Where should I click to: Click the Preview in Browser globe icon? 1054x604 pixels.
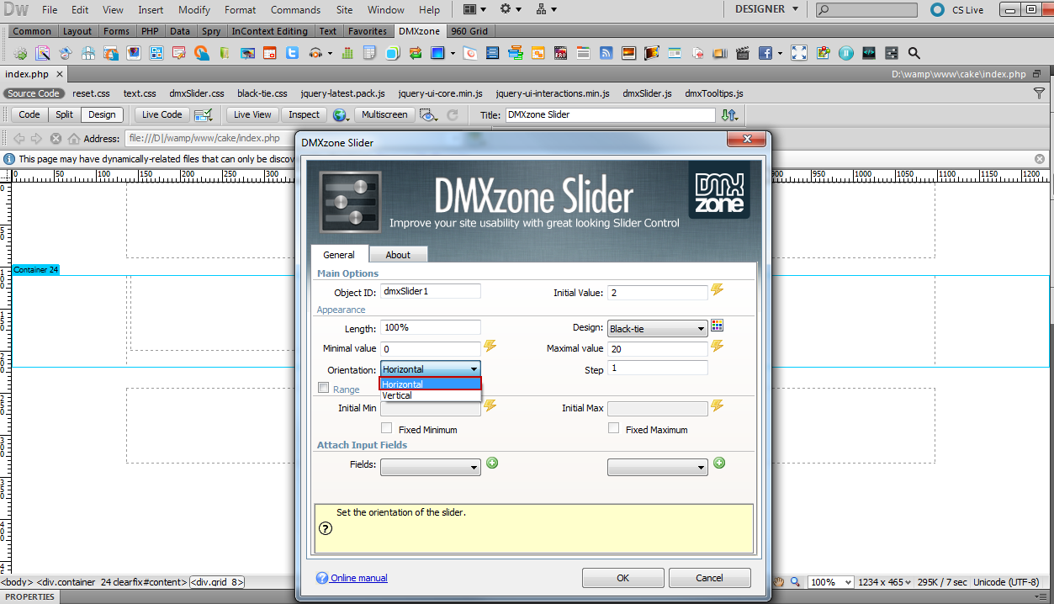click(341, 115)
